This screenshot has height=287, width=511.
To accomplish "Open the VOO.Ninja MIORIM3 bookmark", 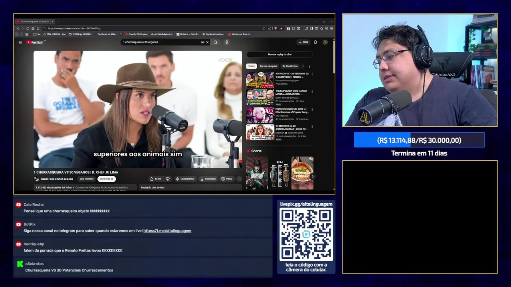I will (80, 34).
